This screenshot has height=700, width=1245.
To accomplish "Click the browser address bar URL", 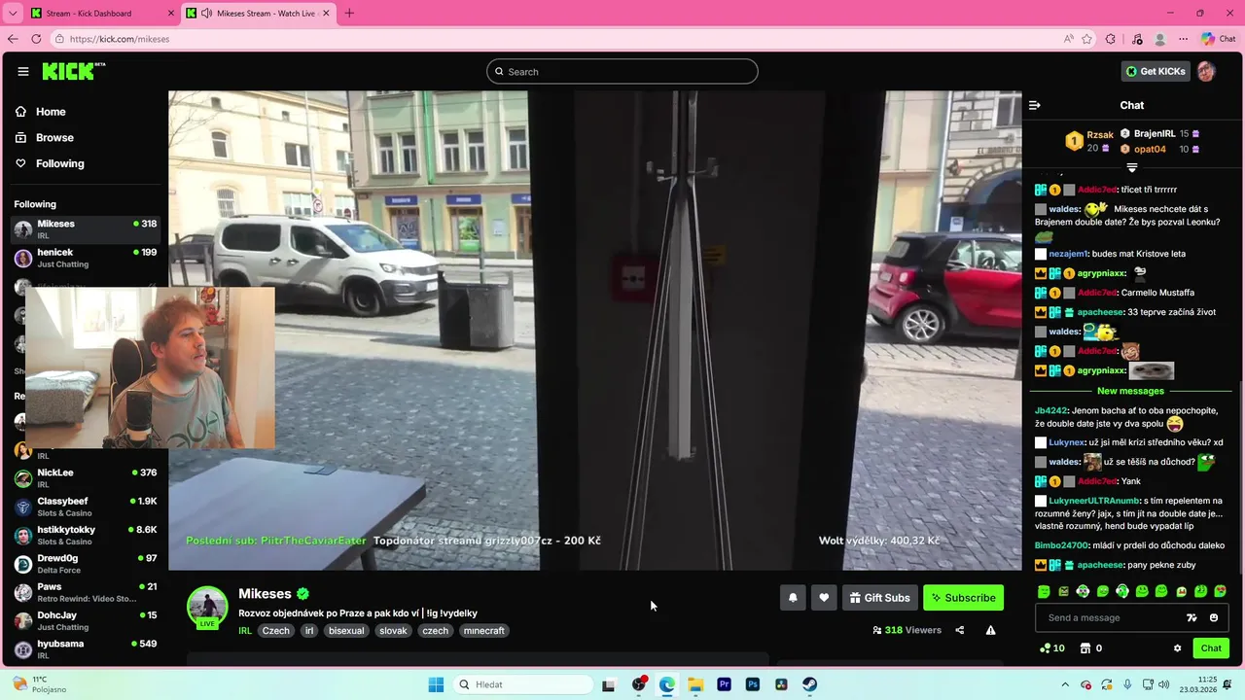I will pos(120,39).
